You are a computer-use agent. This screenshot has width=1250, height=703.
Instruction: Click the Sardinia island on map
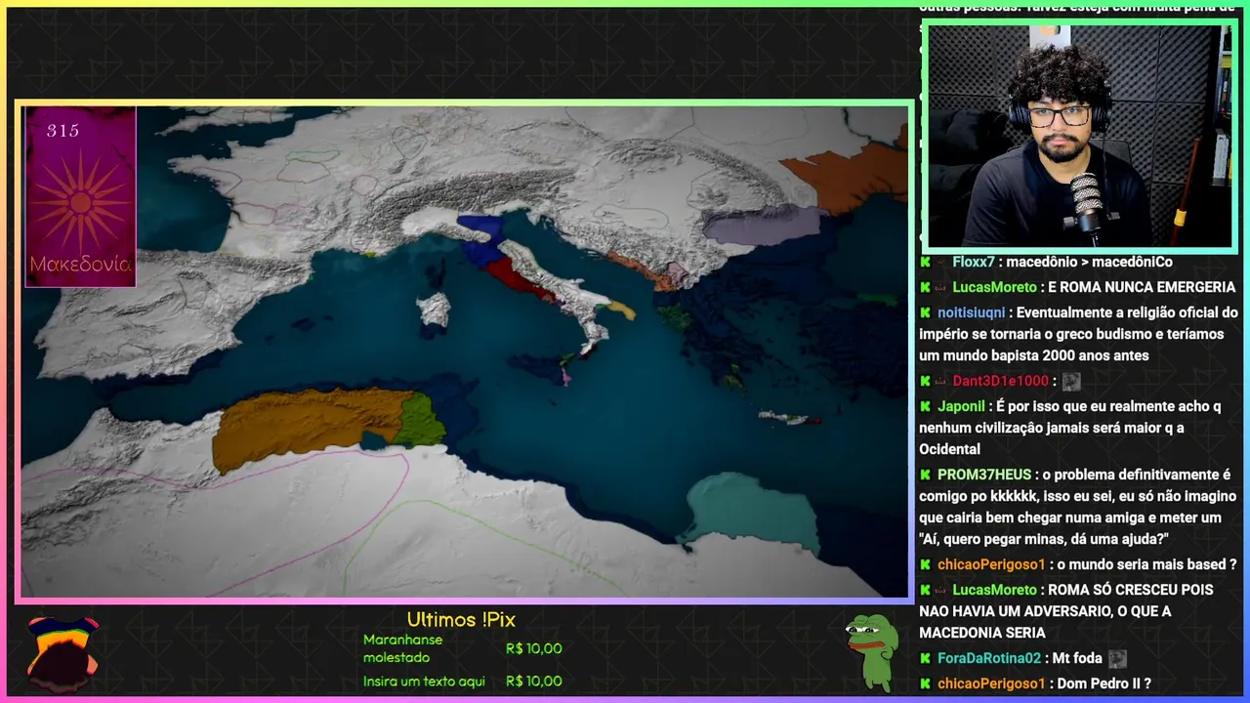point(434,310)
